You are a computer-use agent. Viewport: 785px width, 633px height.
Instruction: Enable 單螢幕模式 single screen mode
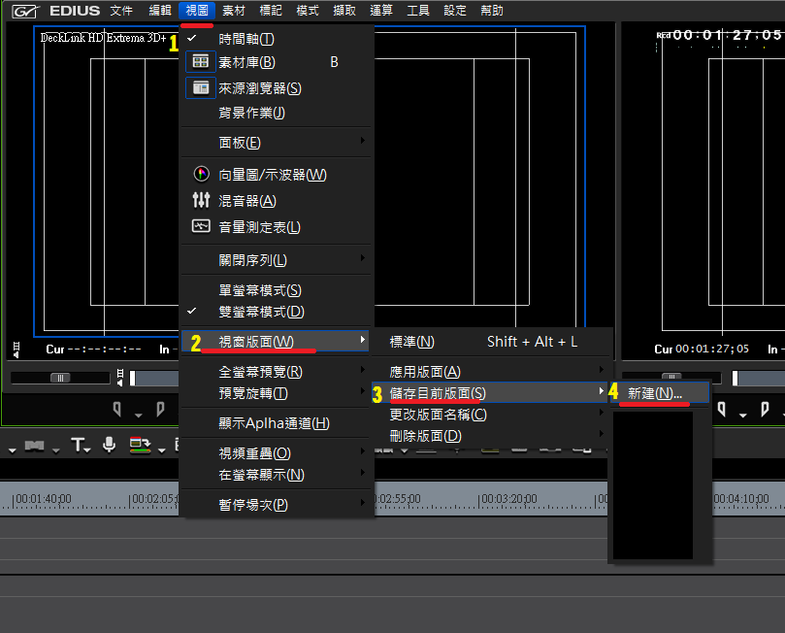[x=260, y=290]
